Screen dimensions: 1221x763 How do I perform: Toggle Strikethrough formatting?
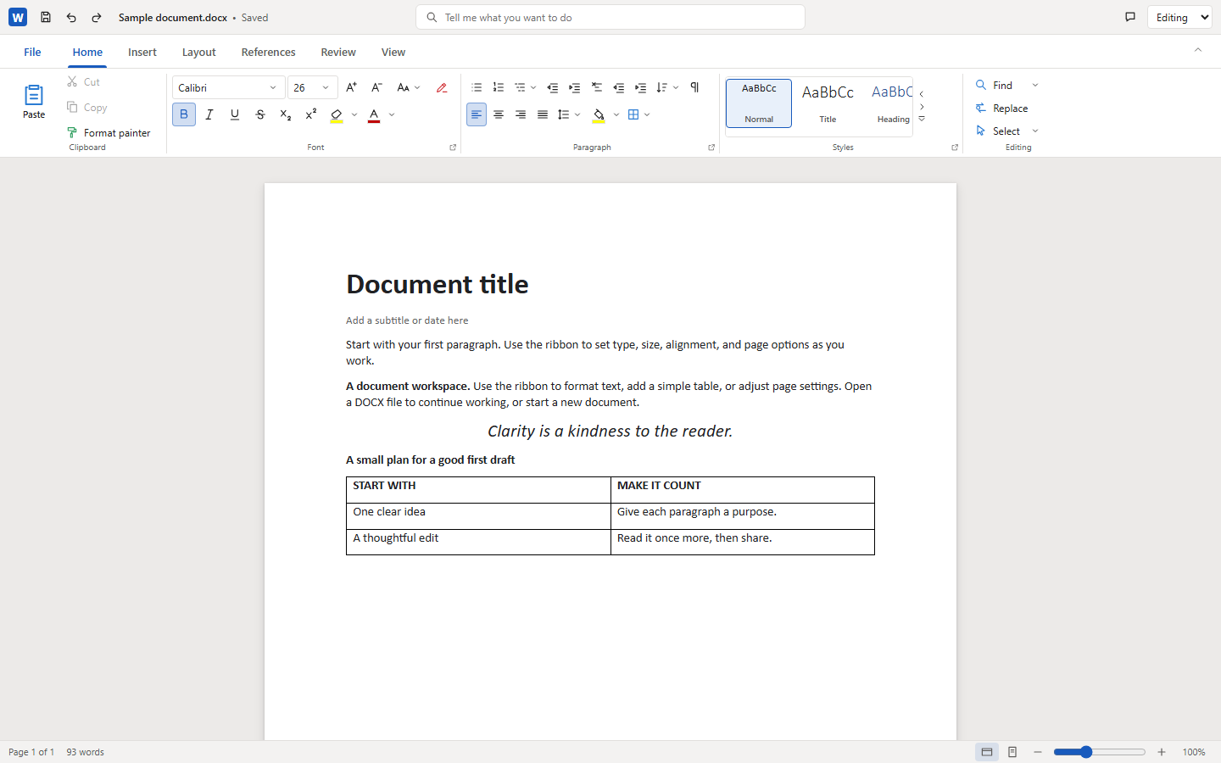[x=260, y=114]
